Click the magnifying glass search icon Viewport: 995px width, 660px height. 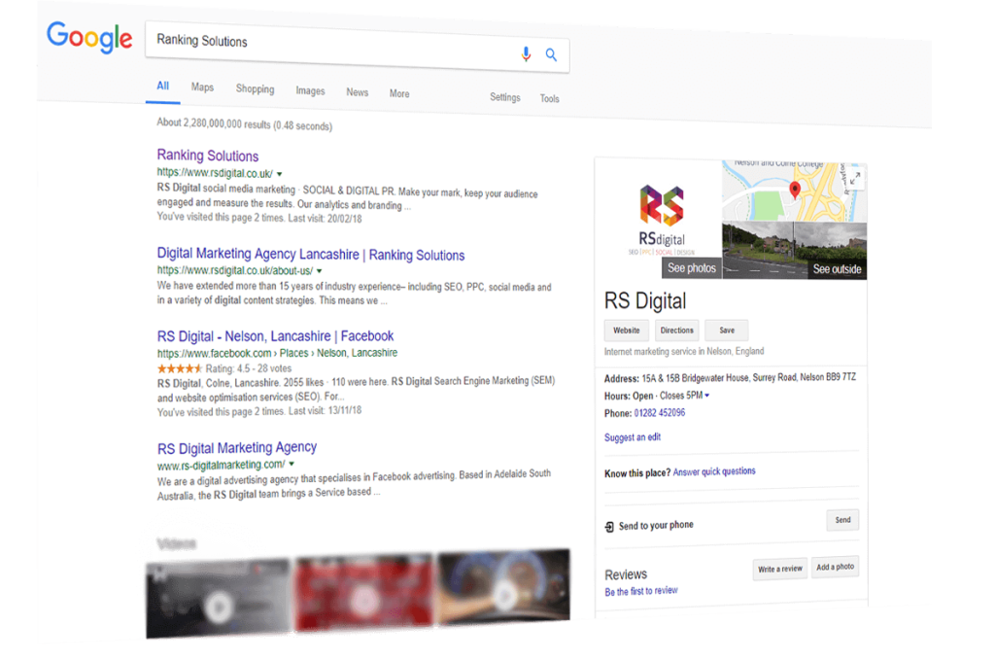(551, 55)
